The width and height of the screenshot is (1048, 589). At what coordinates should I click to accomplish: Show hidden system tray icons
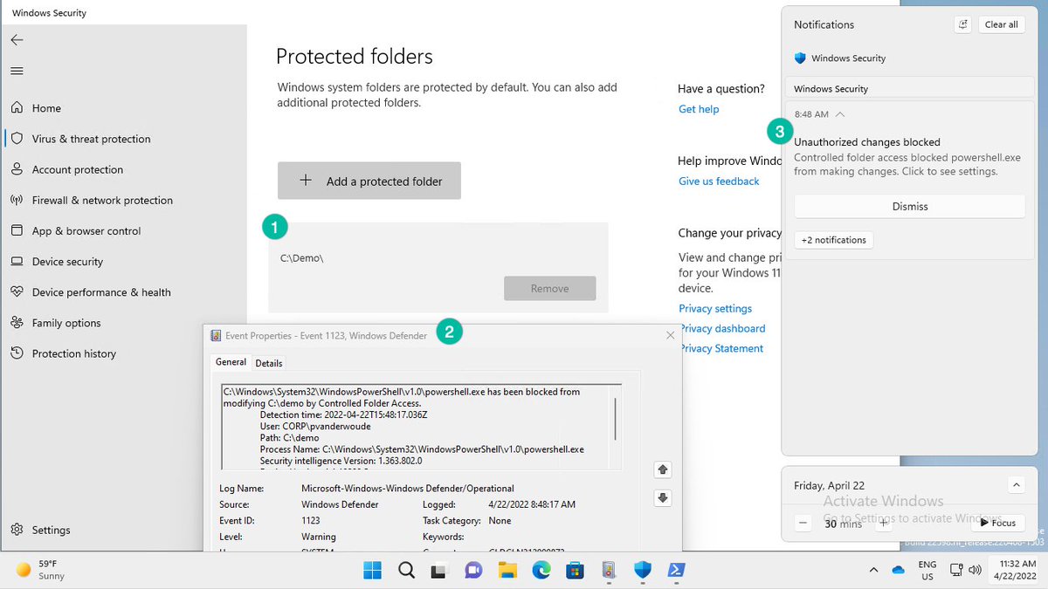(873, 570)
